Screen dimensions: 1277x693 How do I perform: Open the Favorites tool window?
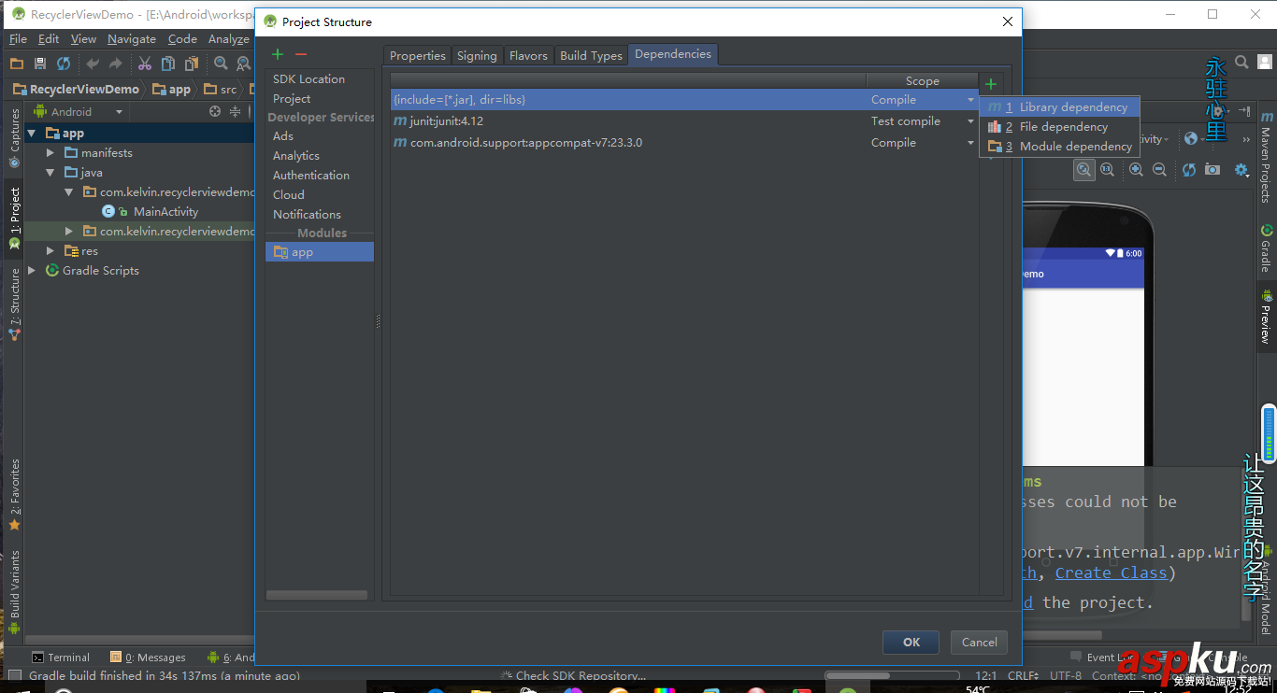(x=15, y=495)
